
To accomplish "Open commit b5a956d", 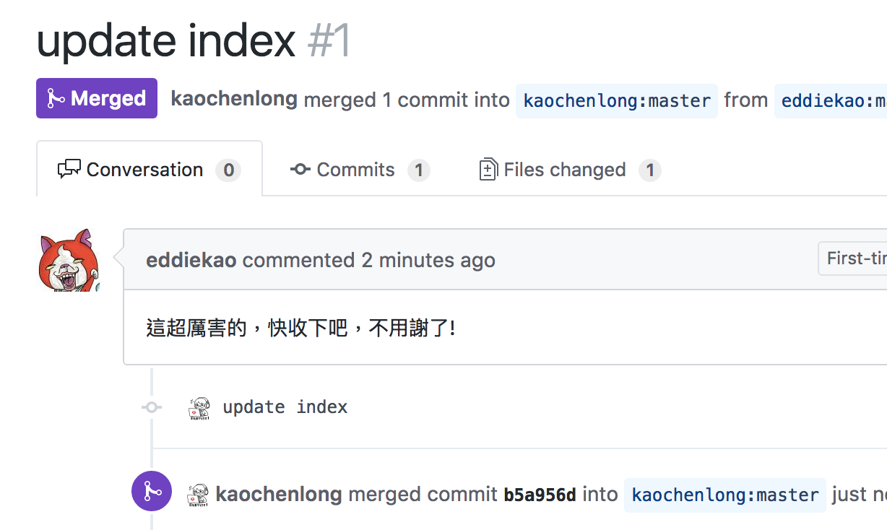I will click(537, 494).
